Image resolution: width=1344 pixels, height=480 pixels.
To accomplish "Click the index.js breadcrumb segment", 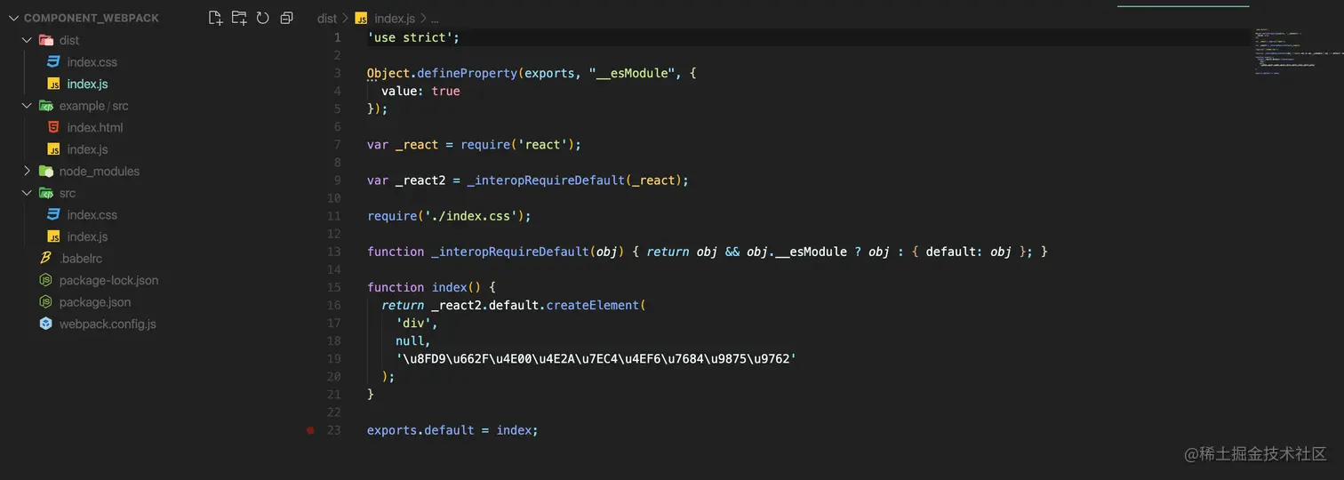I will (x=394, y=19).
